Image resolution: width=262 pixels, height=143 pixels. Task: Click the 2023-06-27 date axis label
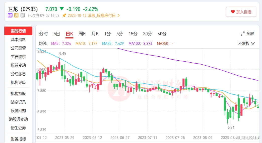120,138
